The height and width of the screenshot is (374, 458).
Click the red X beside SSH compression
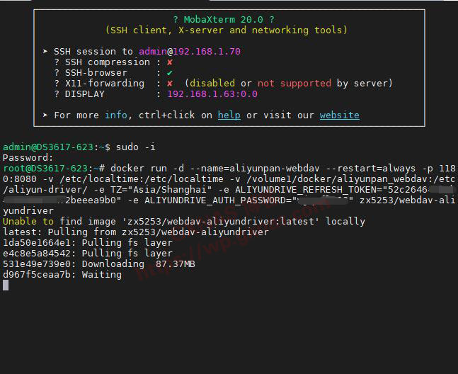[x=170, y=62]
